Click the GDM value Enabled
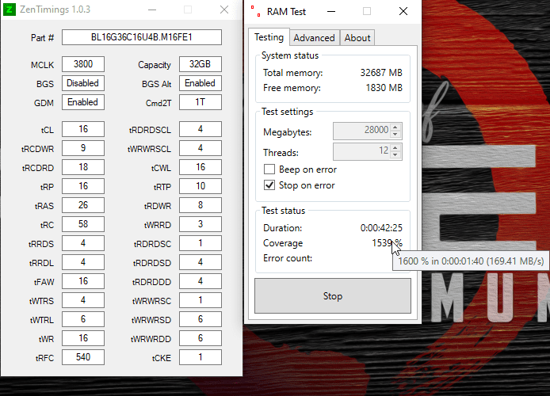 [83, 102]
